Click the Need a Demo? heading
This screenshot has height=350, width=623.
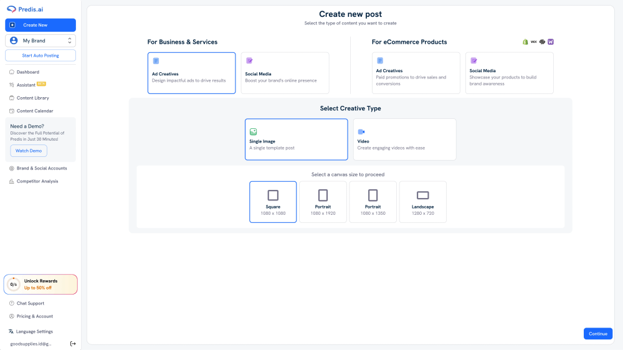[x=27, y=126]
